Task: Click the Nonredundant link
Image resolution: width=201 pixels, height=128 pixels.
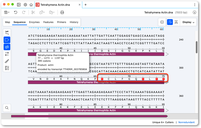Action: [186, 122]
